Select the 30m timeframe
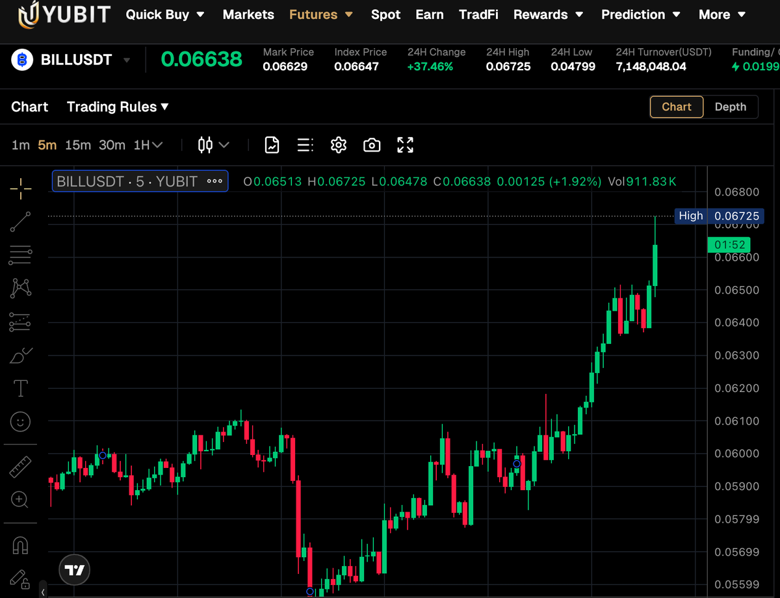The image size is (780, 598). pyautogui.click(x=112, y=145)
